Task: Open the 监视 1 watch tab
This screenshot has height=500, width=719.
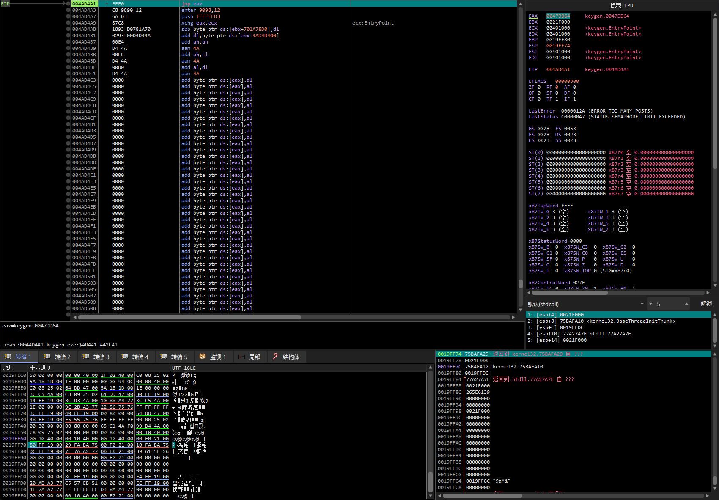Action: point(213,357)
